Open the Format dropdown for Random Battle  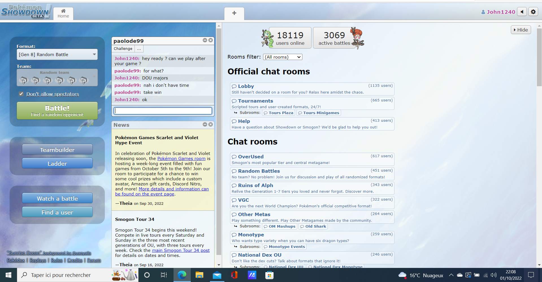click(57, 54)
